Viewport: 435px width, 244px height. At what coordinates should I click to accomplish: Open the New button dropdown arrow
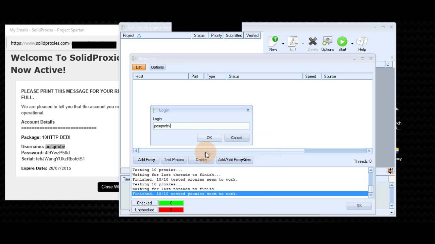pos(283,44)
